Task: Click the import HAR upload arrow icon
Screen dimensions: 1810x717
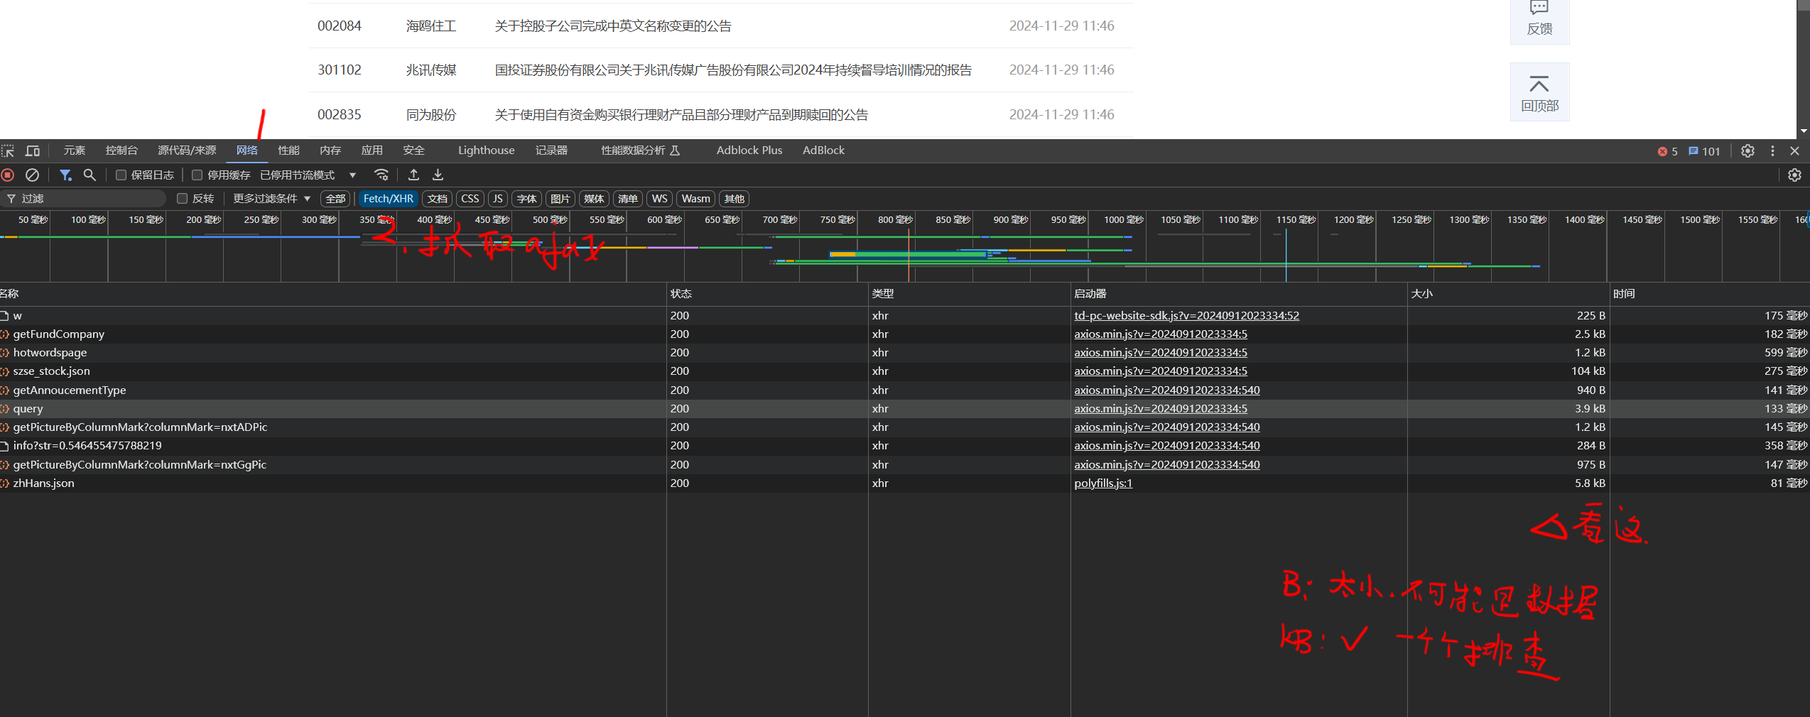Action: coord(413,175)
